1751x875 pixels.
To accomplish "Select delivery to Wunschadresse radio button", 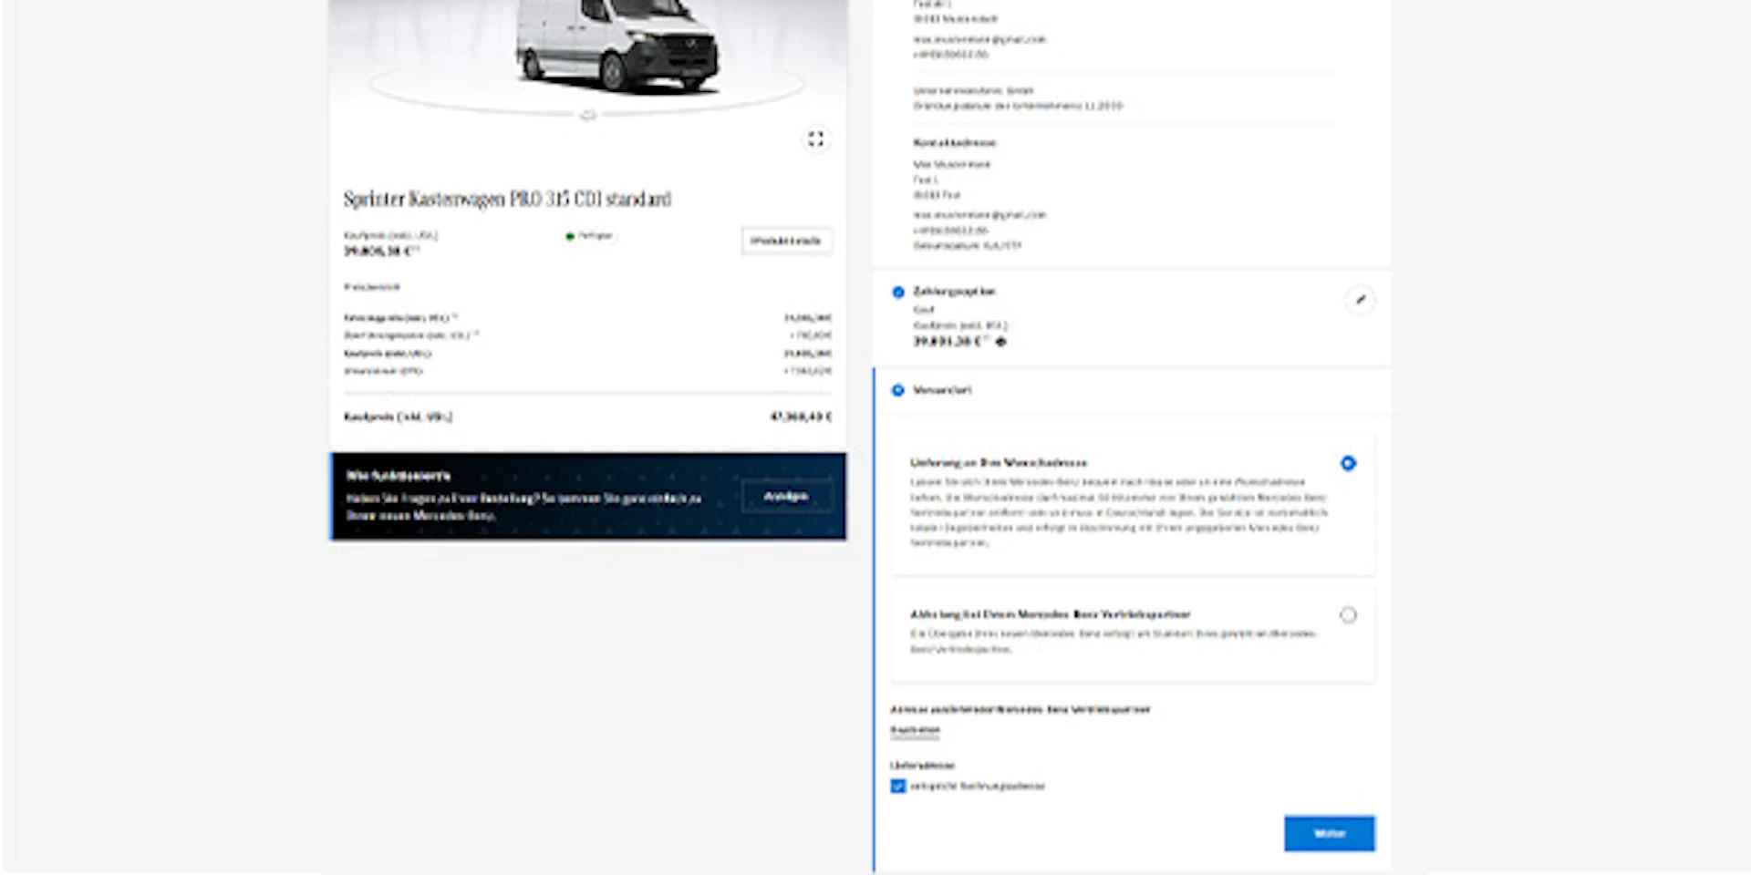I will pos(1348,464).
